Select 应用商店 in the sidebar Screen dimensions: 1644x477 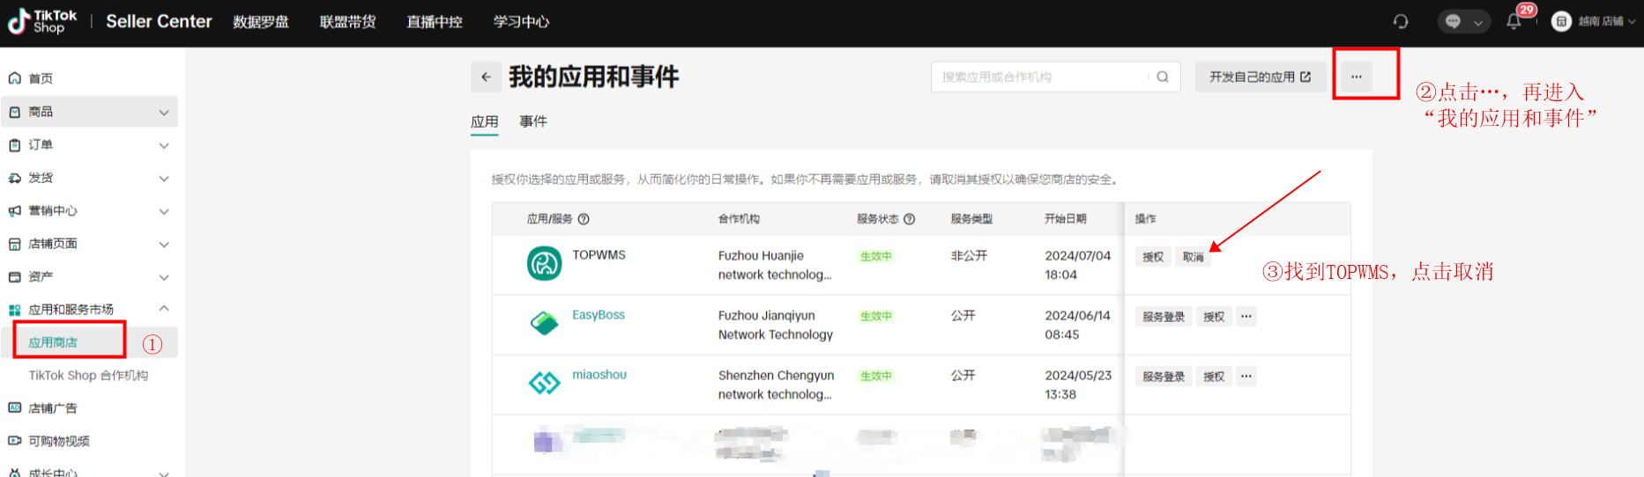[x=53, y=342]
